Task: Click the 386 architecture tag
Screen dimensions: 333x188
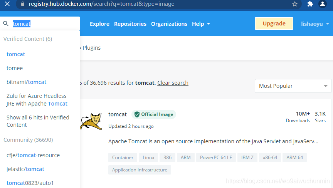Action: coord(167,158)
